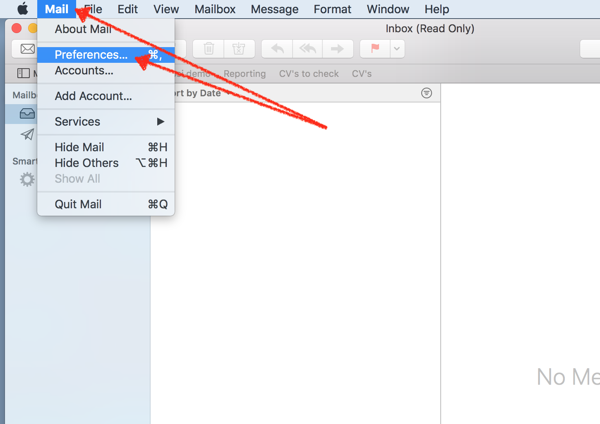Screen dimensions: 600x424
Task: Expand the Services submenu arrow
Action: (161, 121)
